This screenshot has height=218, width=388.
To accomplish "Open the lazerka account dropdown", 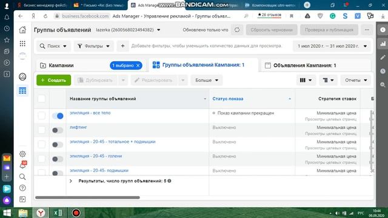I will click(x=128, y=30).
